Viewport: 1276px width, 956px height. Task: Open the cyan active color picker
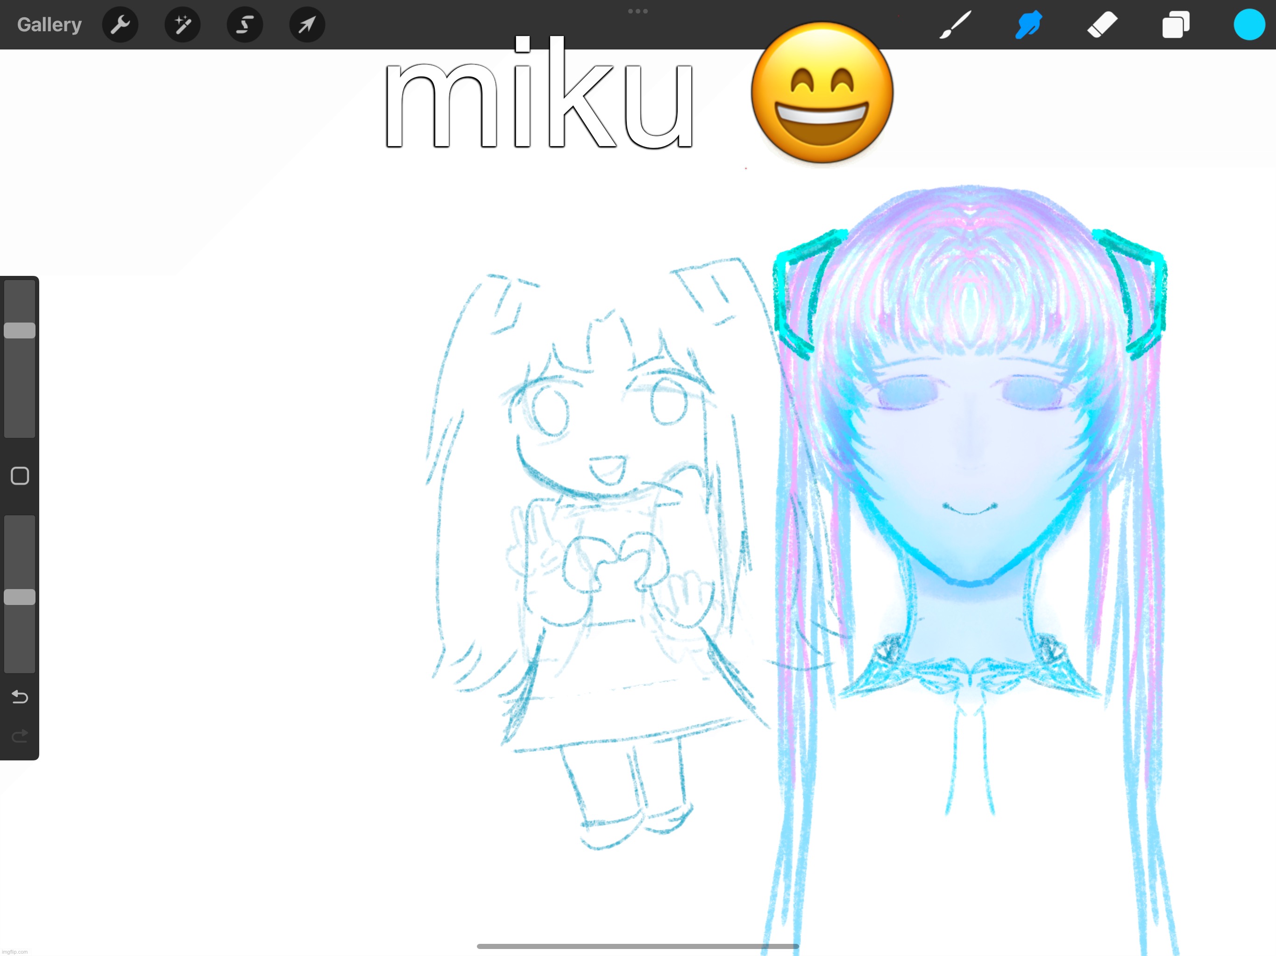[1249, 25]
